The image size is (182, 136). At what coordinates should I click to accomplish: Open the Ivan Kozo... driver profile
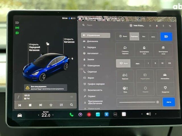(x=136, y=25)
